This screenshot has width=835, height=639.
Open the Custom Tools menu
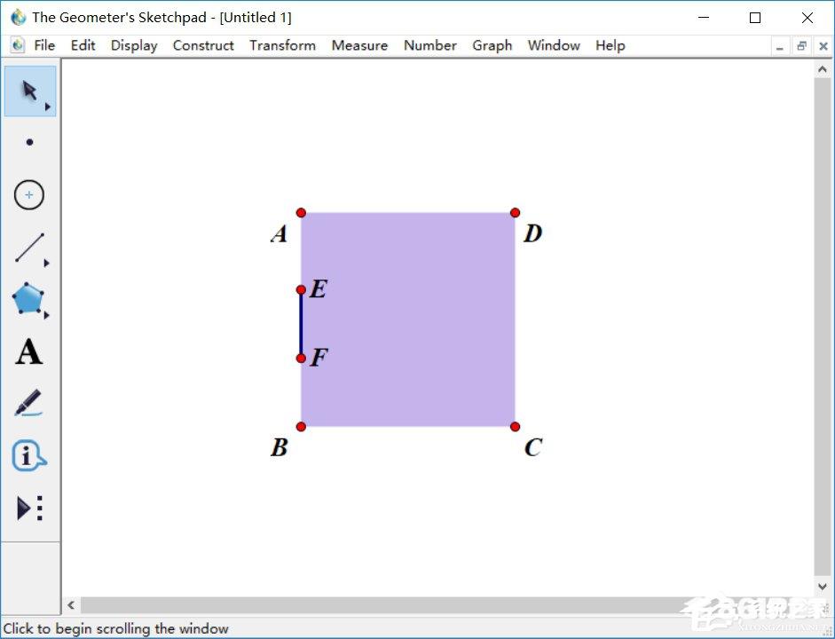30,508
